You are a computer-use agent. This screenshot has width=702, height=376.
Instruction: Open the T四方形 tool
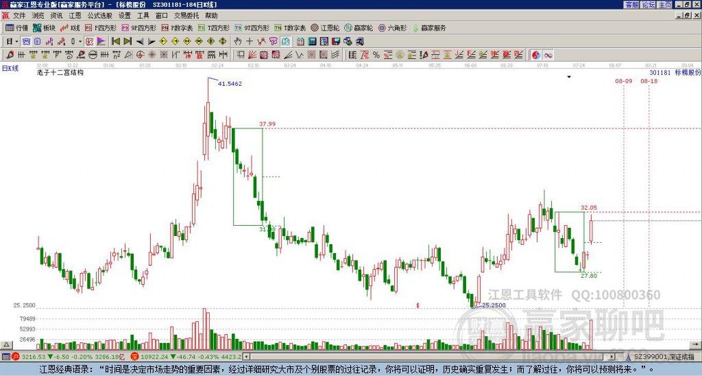tap(214, 27)
